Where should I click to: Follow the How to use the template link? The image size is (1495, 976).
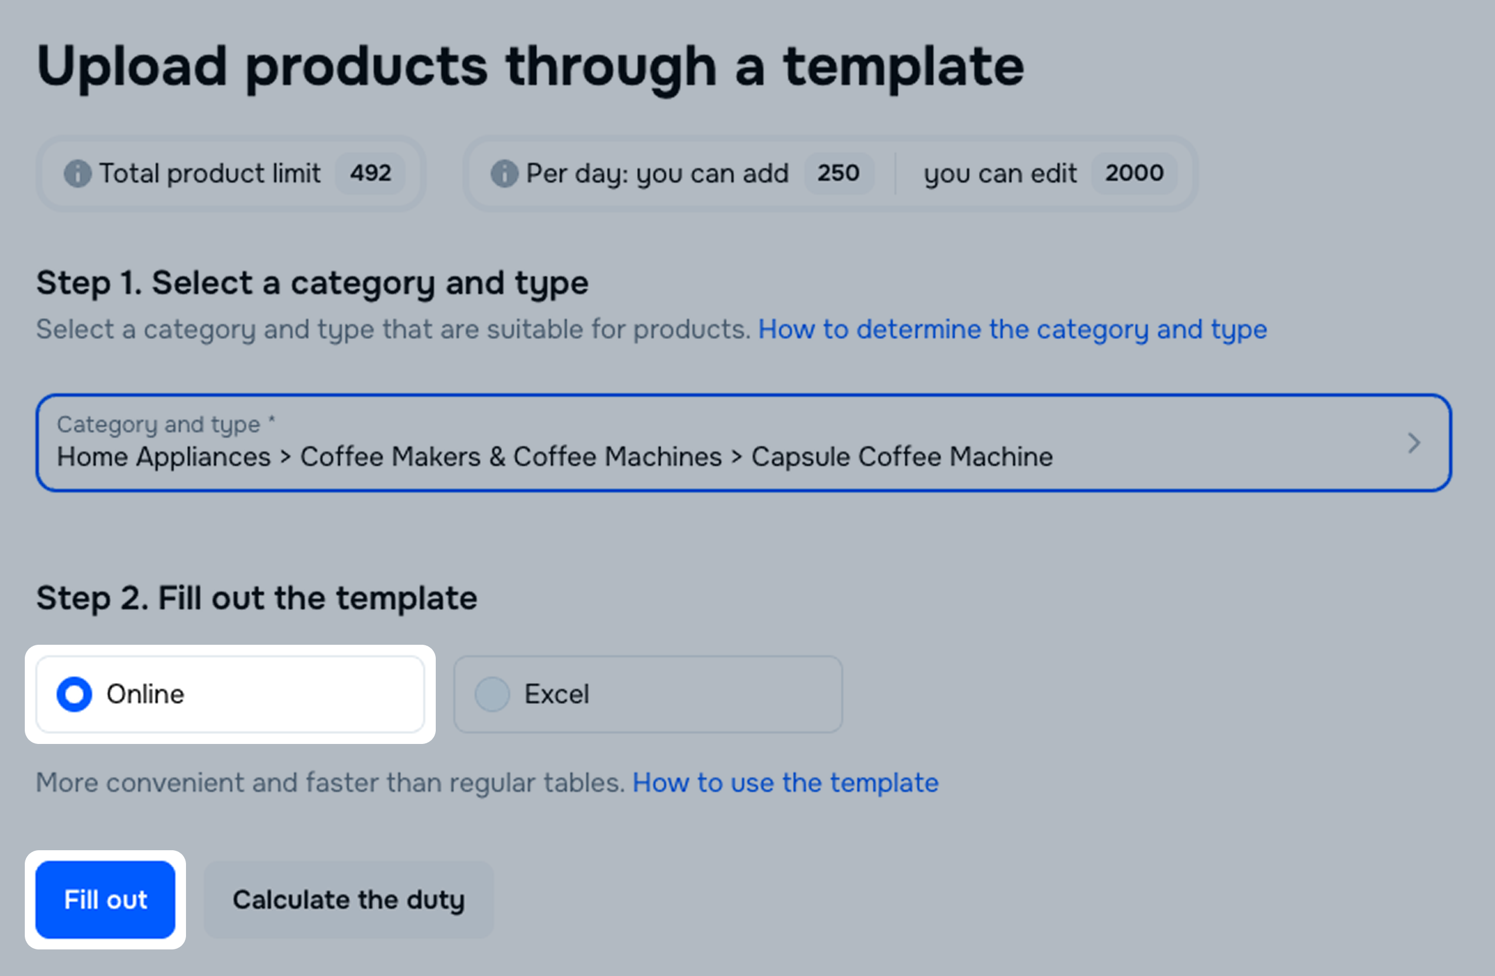point(785,782)
